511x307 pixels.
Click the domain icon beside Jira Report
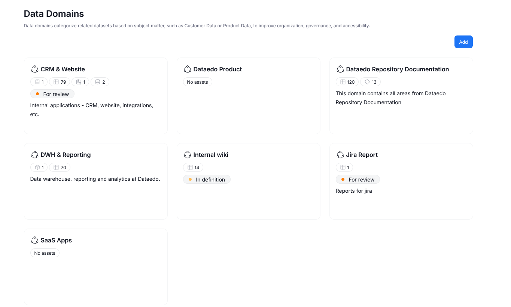tap(340, 155)
